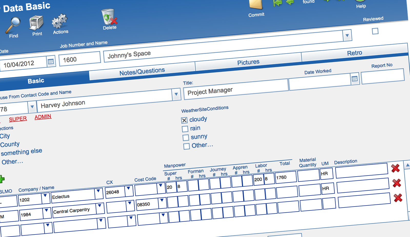Select the County option
This screenshot has width=410, height=237.
(10, 144)
